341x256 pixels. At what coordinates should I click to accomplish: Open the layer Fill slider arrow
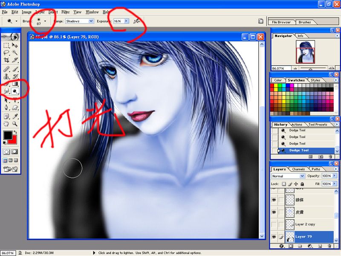coord(335,184)
